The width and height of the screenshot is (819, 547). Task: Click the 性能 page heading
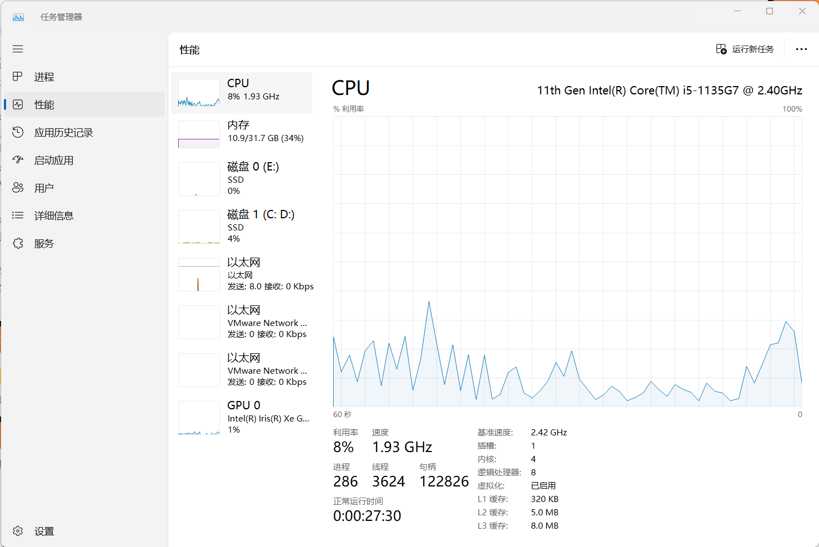(189, 50)
